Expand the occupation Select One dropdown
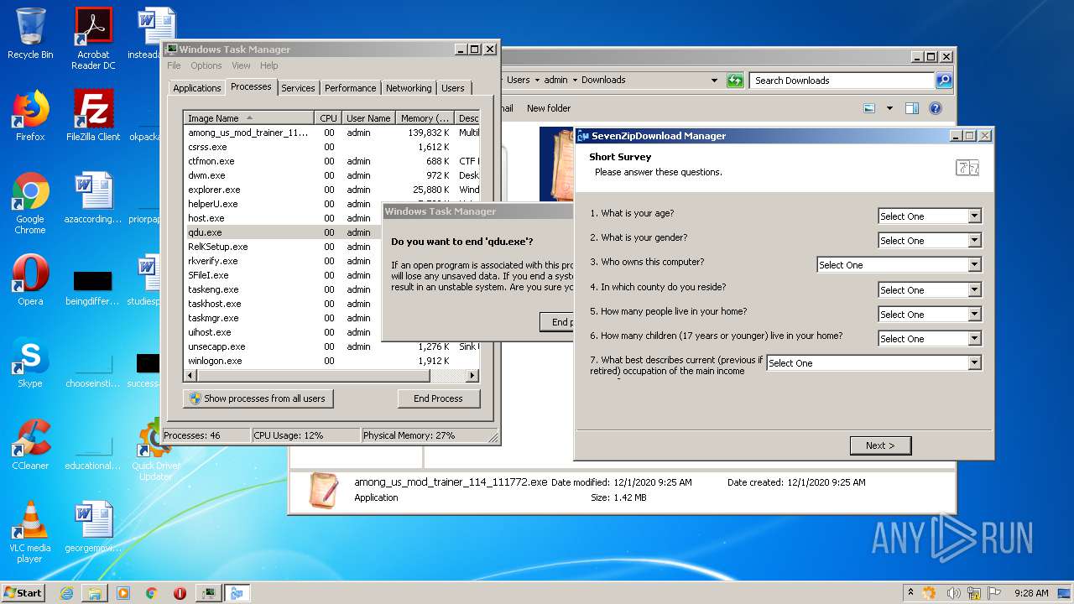This screenshot has height=604, width=1074. pyautogui.click(x=873, y=363)
